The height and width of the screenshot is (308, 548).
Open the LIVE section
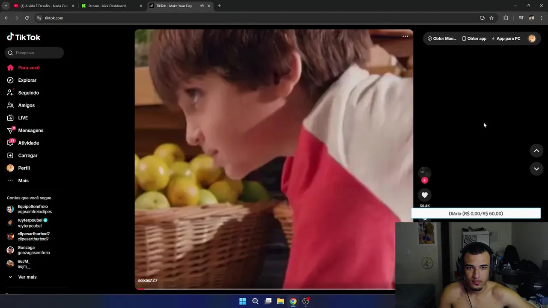click(23, 118)
